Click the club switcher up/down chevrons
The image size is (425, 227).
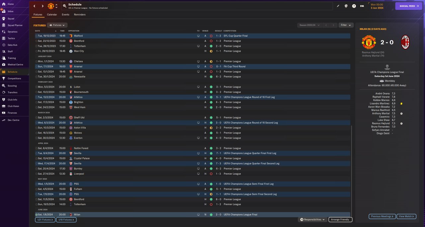[x=56, y=6]
